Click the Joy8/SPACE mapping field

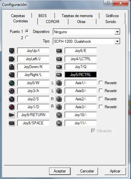coord(33,123)
